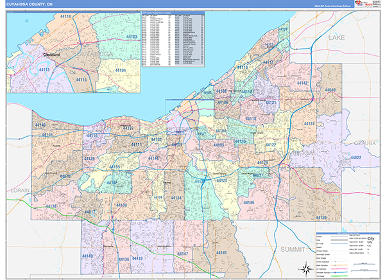
Task: Select ZIP code 44137 region
Action: coord(258,175)
